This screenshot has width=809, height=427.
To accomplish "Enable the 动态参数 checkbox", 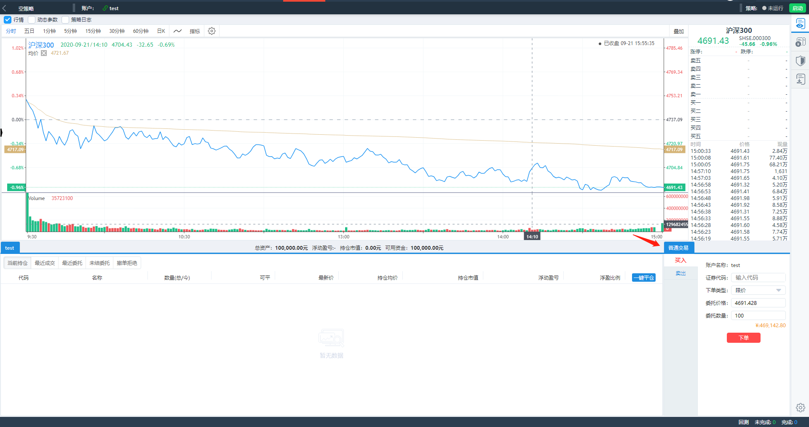I will (x=32, y=19).
